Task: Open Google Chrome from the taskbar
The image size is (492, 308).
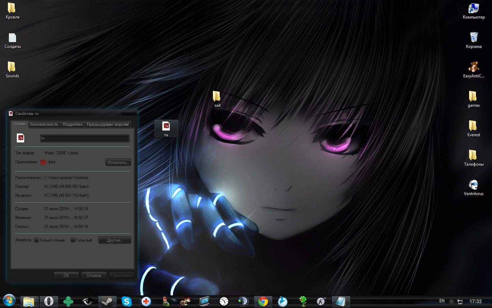Action: [x=263, y=301]
